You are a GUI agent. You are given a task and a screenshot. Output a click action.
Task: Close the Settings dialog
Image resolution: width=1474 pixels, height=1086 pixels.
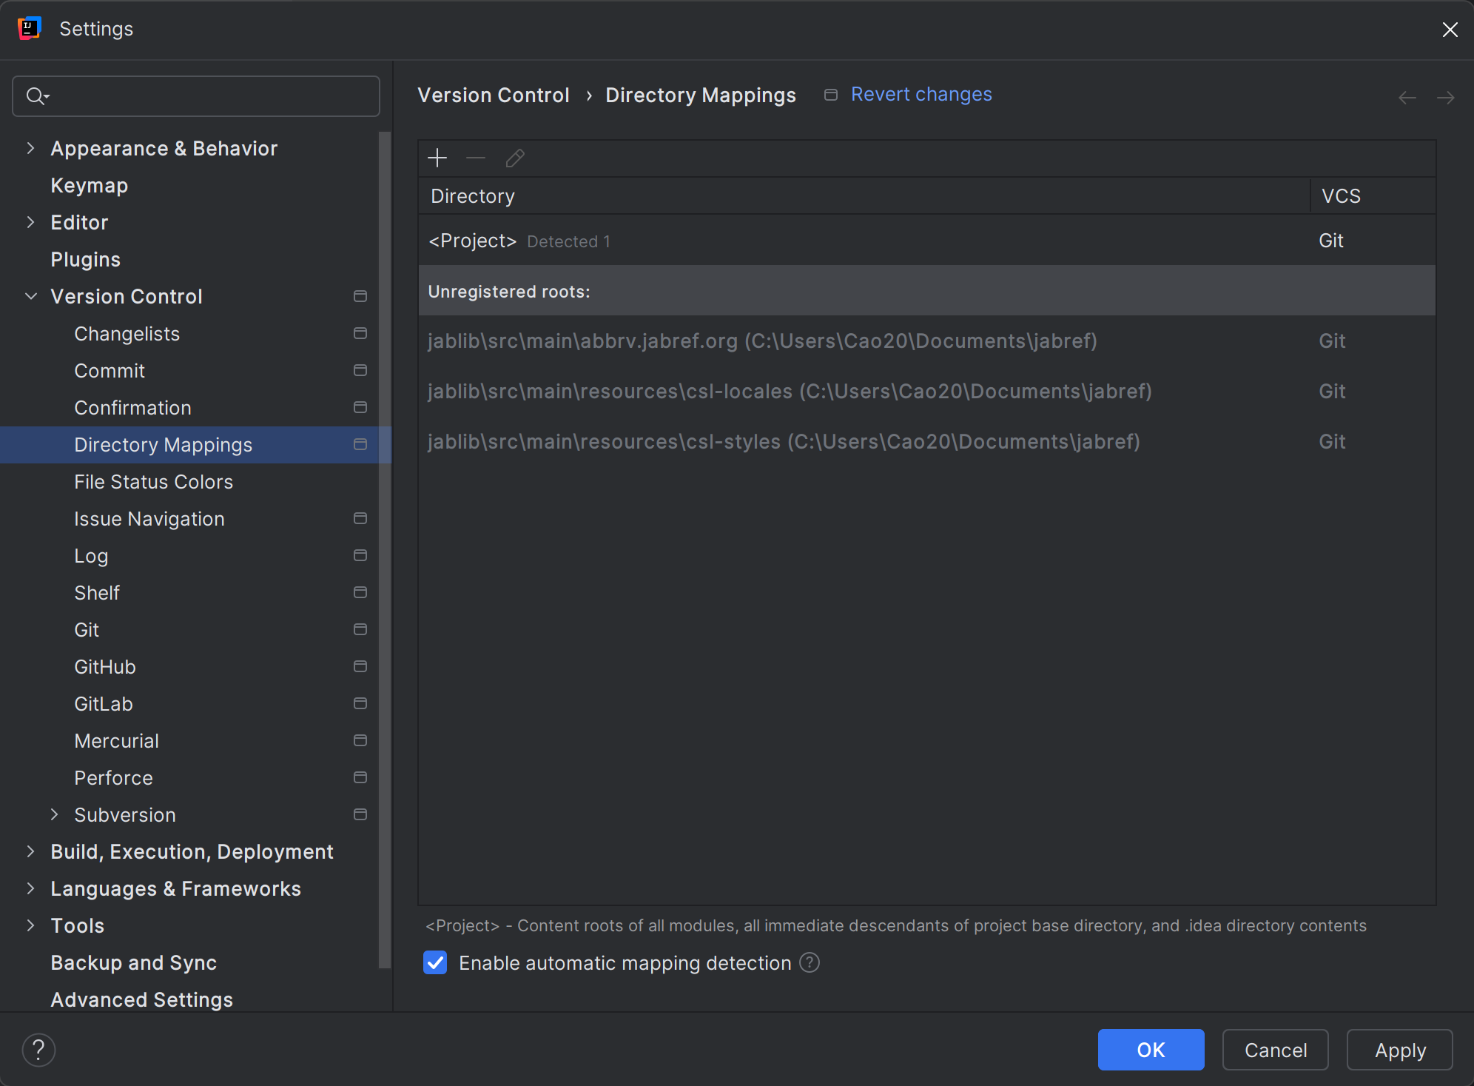1450,29
